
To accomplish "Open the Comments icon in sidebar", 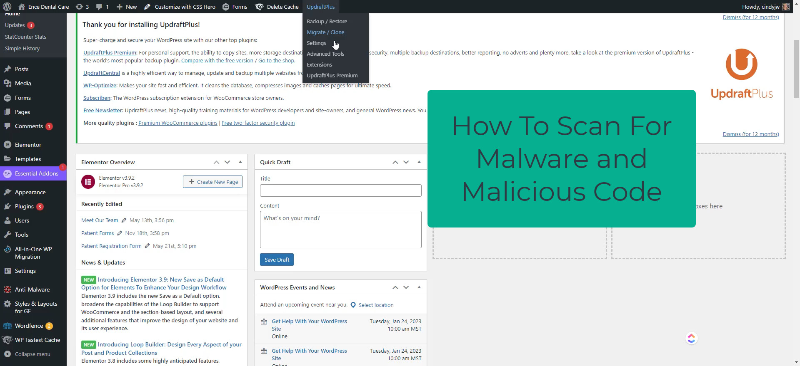I will coord(7,126).
